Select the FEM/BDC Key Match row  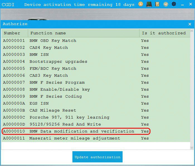[x=96, y=68]
